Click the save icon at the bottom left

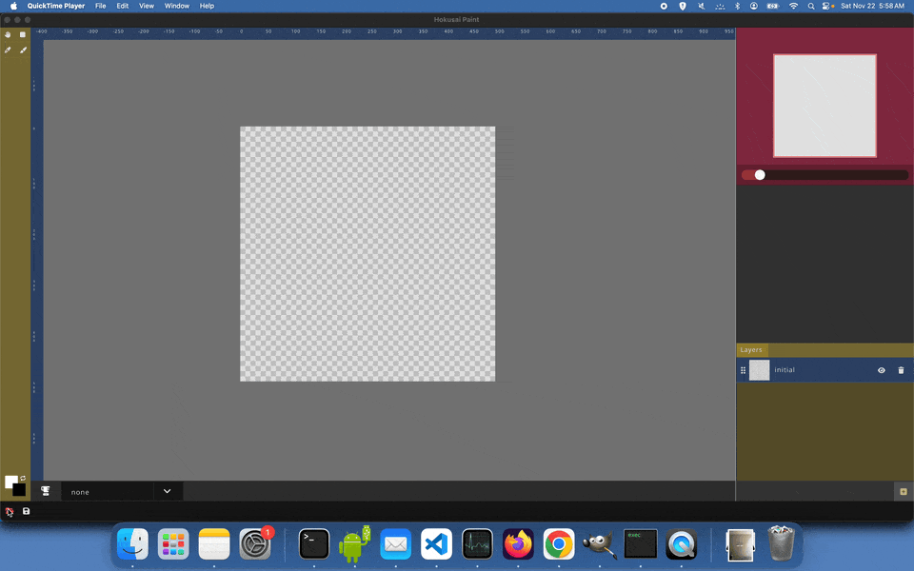coord(26,511)
